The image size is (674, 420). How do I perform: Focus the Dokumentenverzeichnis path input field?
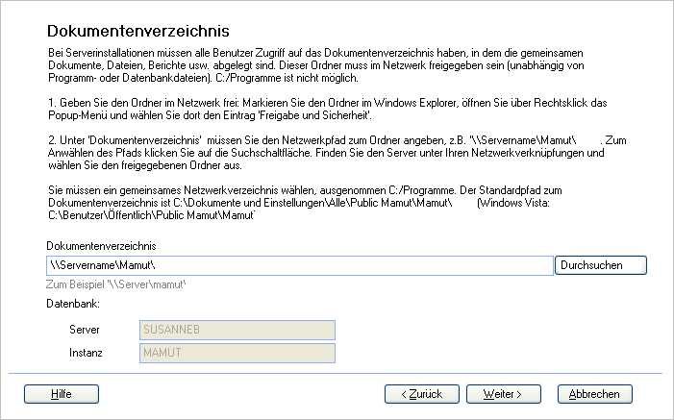click(300, 265)
